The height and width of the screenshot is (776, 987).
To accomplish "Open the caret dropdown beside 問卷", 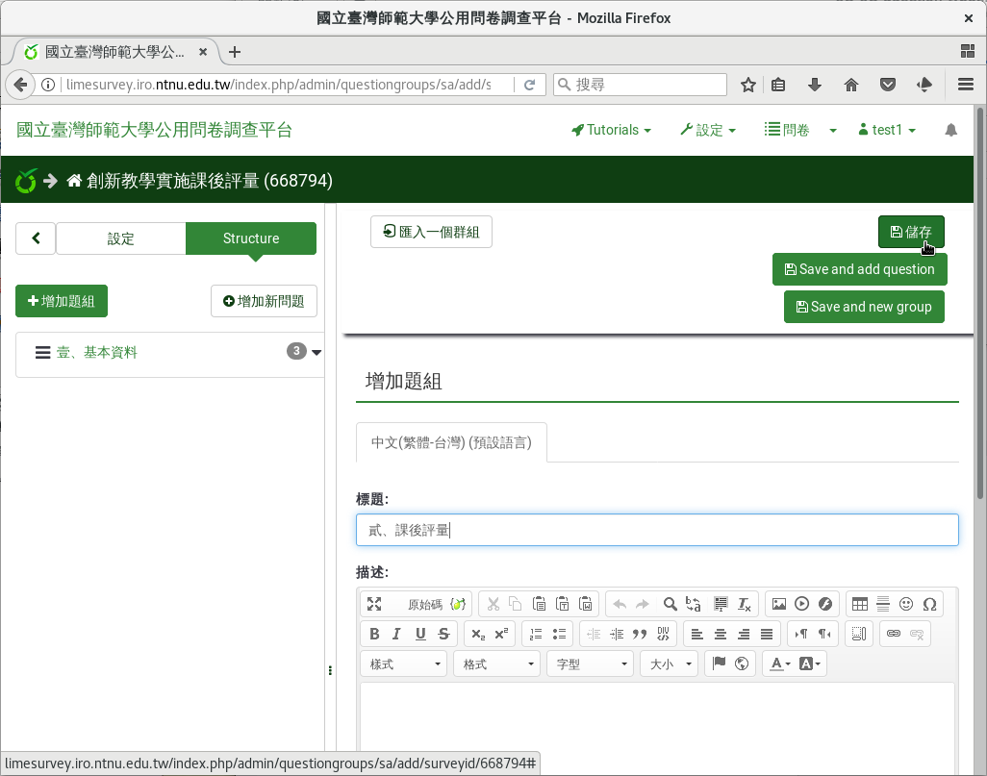I will click(833, 130).
